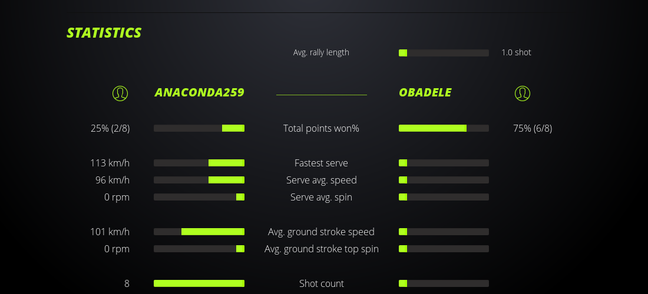Click the 25% (2/8) points value
Viewport: 648px width, 294px height.
(x=110, y=128)
